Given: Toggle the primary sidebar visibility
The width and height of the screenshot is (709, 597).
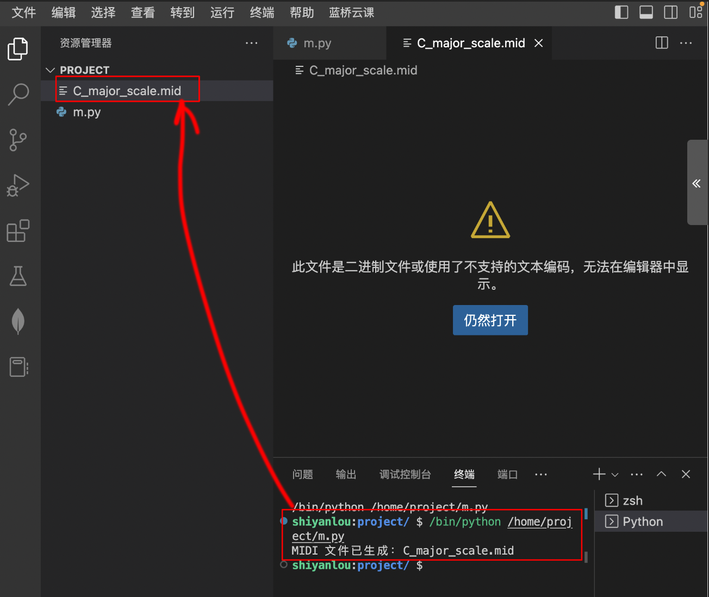Looking at the screenshot, I should click(x=621, y=12).
